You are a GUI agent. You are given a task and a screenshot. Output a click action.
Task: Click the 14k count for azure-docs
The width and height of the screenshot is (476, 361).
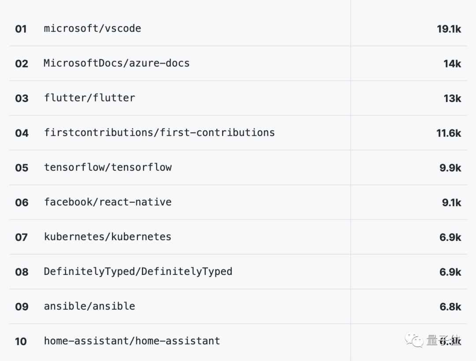[x=452, y=64]
